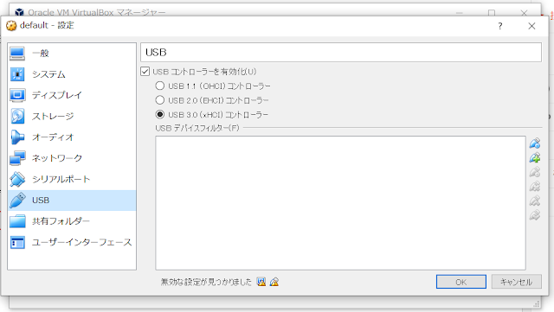Switch to the 一般 settings page

pos(72,54)
